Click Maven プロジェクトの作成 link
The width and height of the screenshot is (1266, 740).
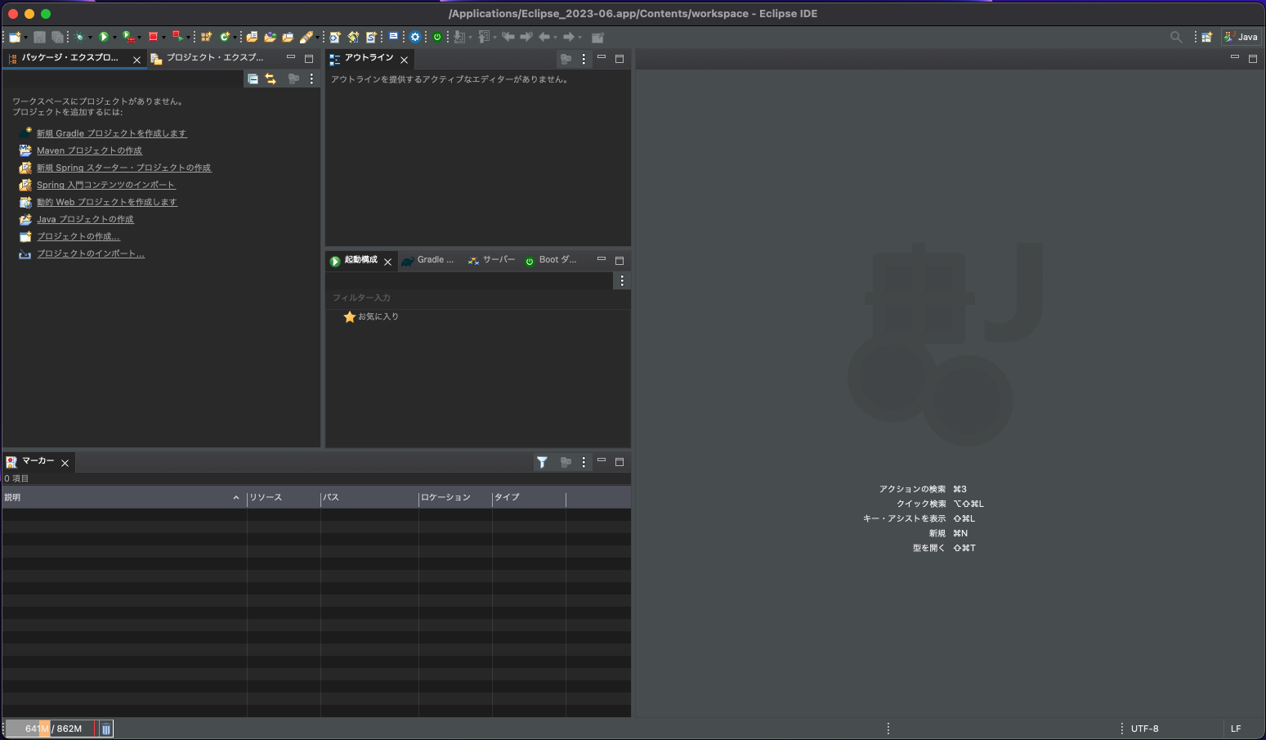[89, 150]
